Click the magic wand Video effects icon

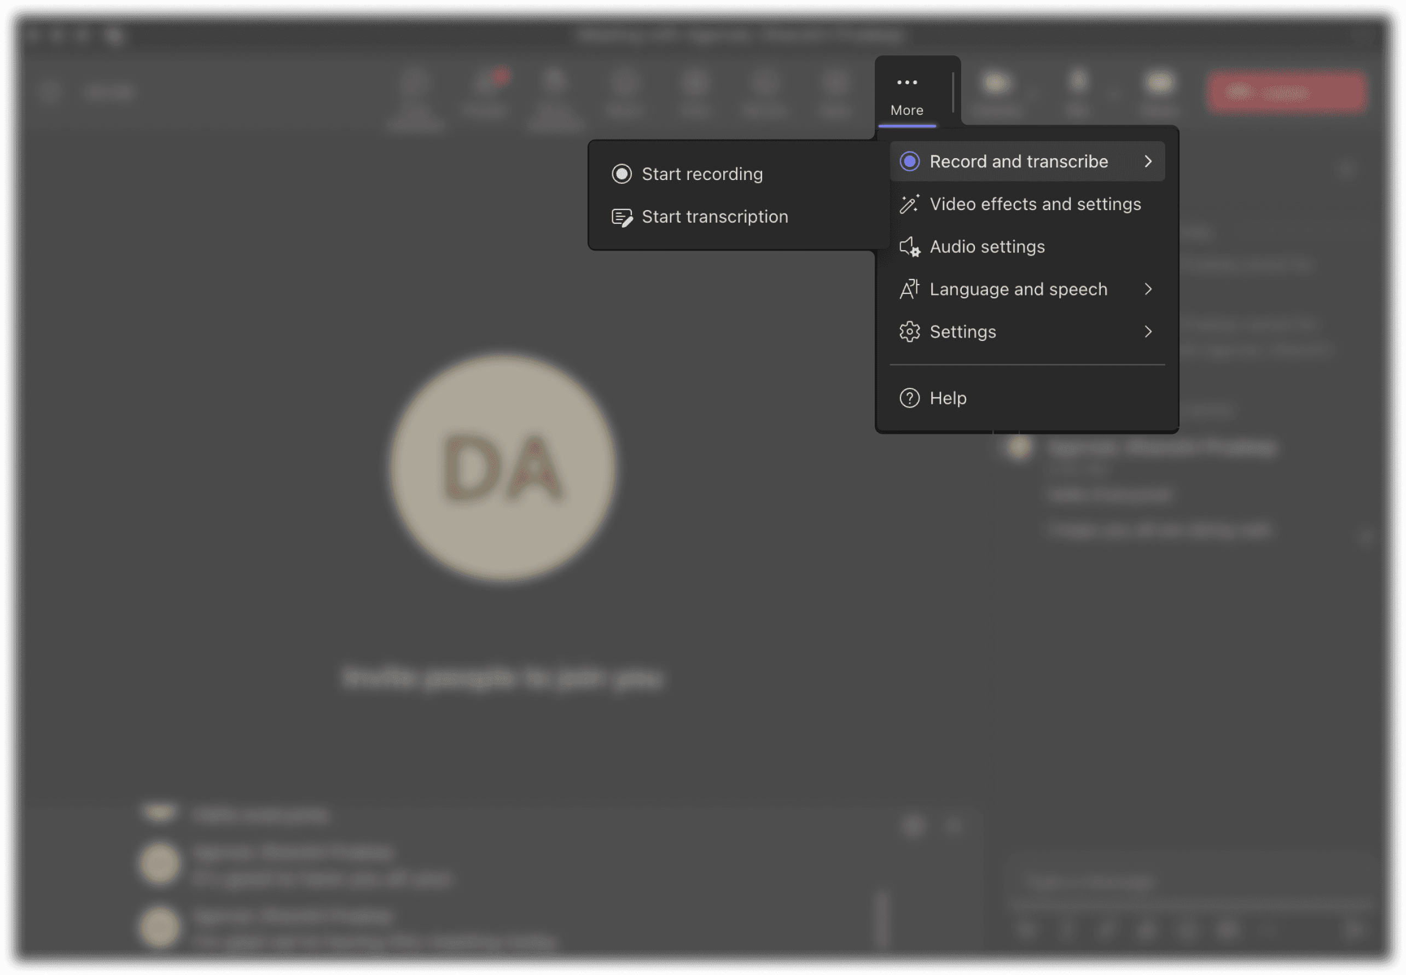tap(909, 204)
